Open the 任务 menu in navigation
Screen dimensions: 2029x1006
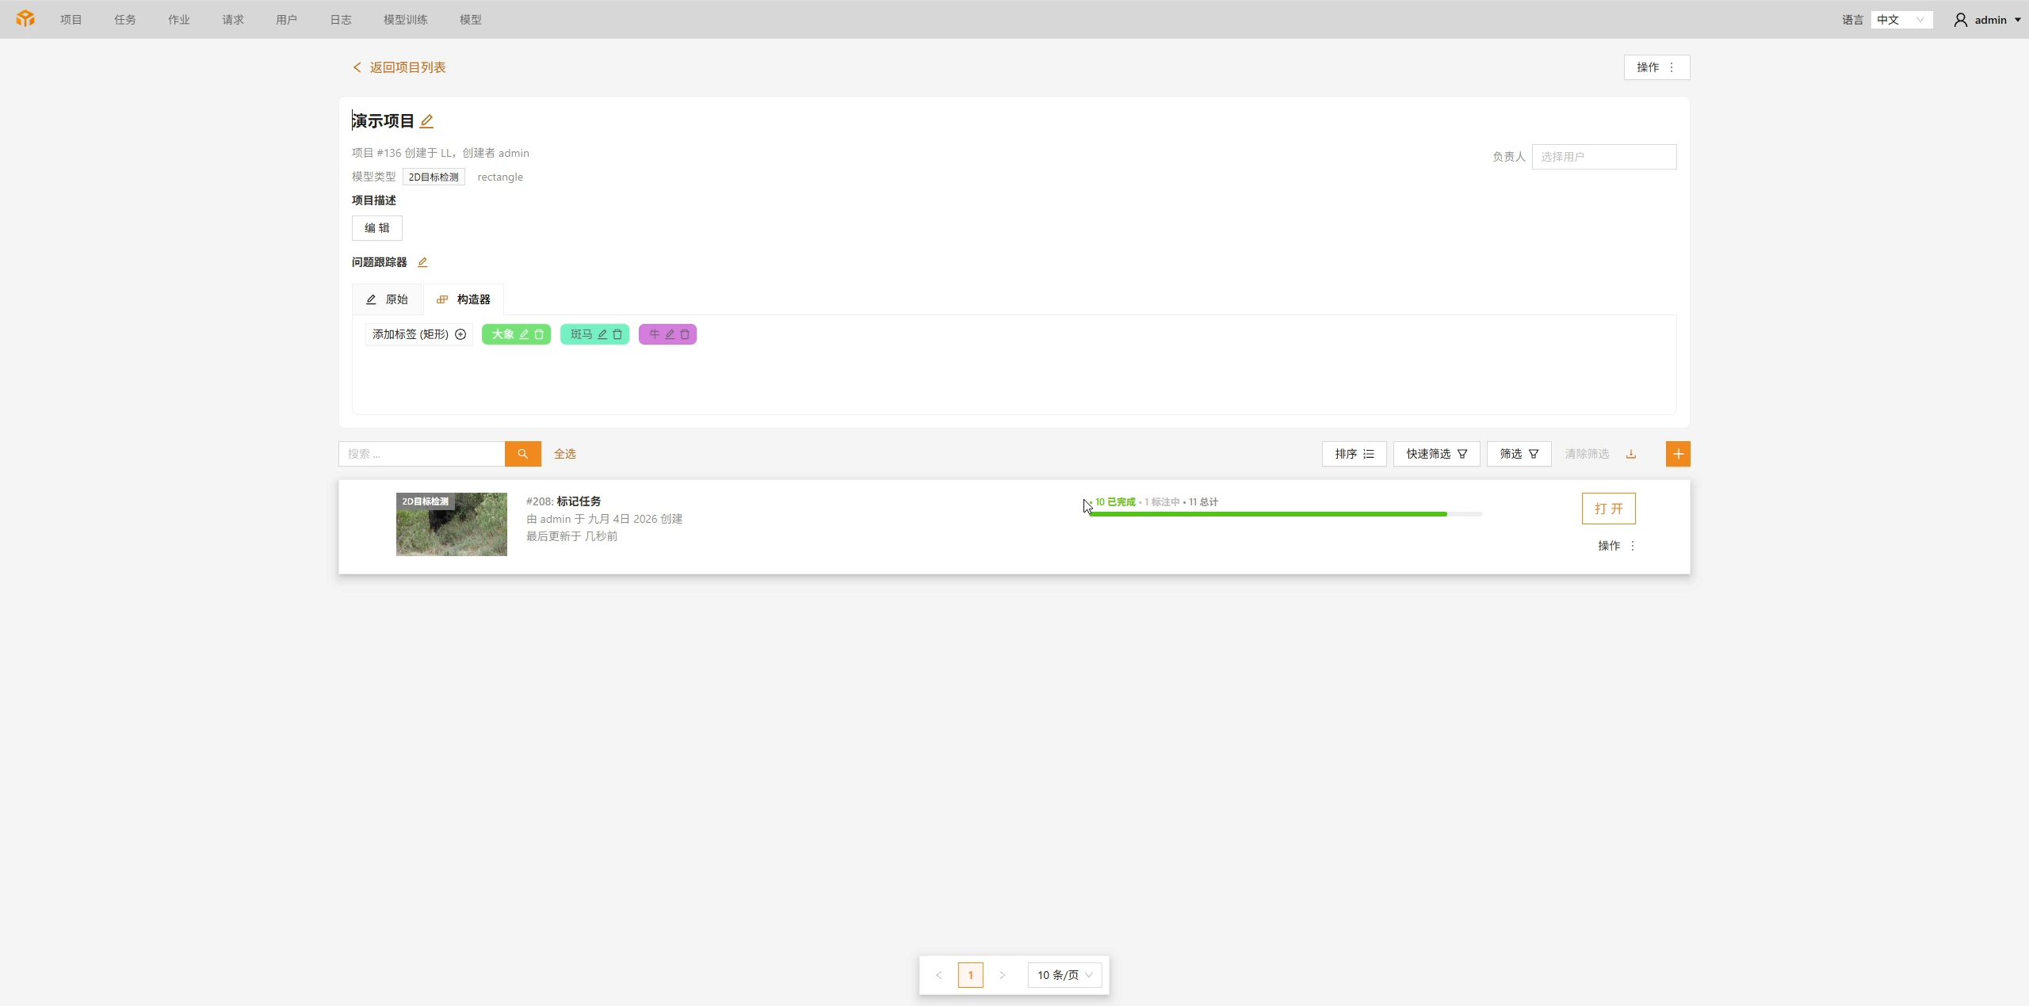[x=125, y=20]
